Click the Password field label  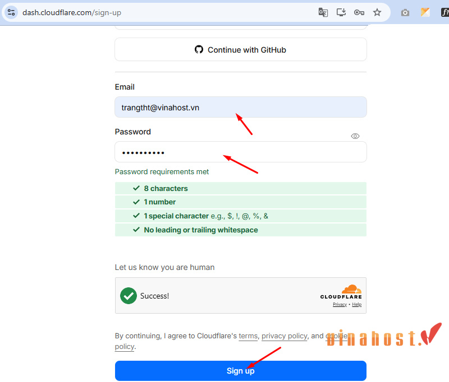(132, 132)
